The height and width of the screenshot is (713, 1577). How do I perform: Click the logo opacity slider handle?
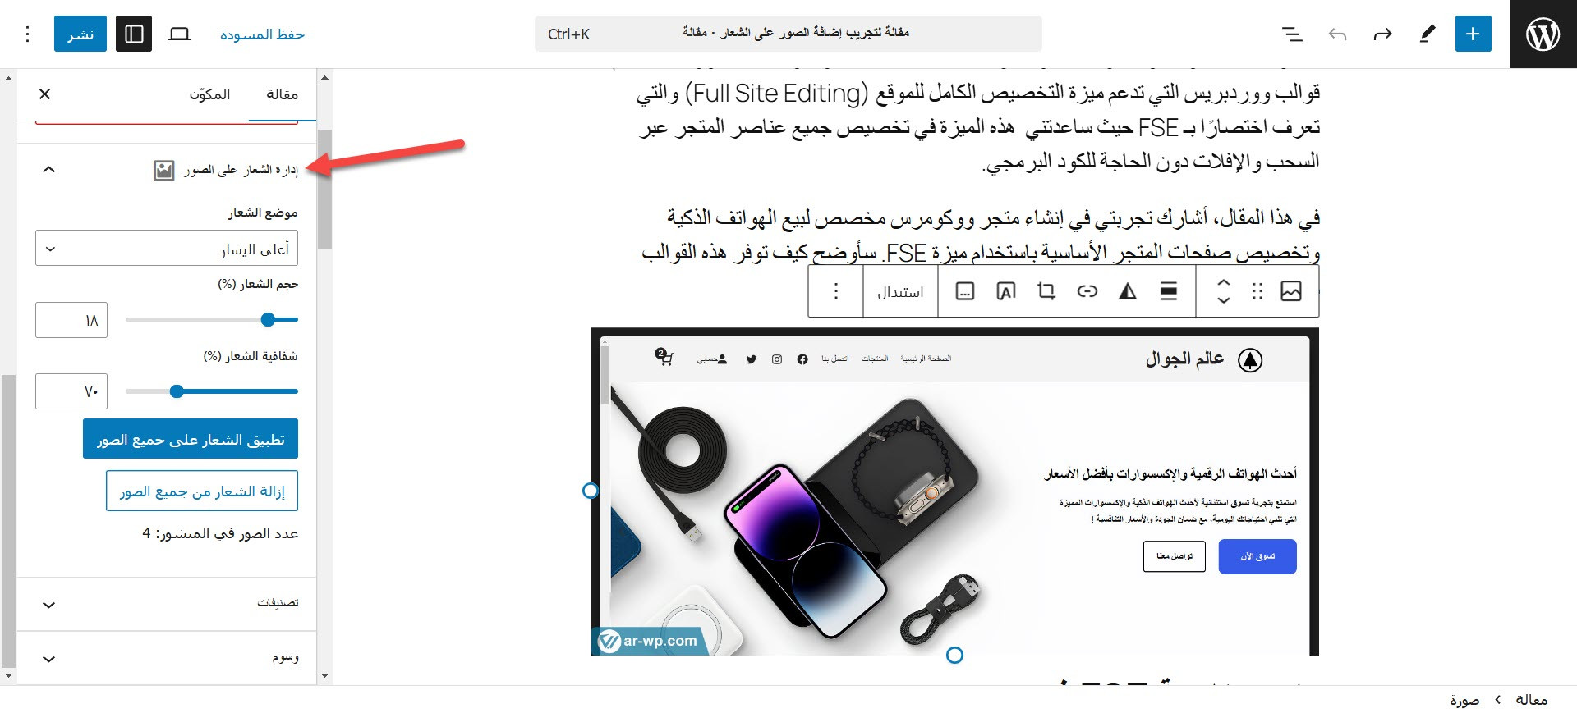tap(177, 391)
